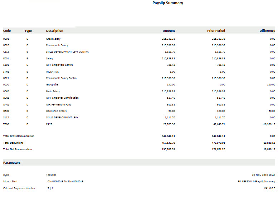Select the Code column header
The height and width of the screenshot is (197, 278).
tap(7, 31)
